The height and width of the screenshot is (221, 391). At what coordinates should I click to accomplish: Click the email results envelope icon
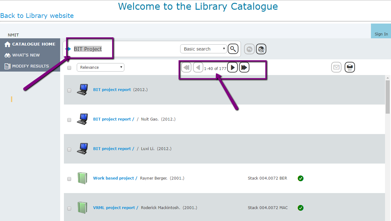click(336, 67)
